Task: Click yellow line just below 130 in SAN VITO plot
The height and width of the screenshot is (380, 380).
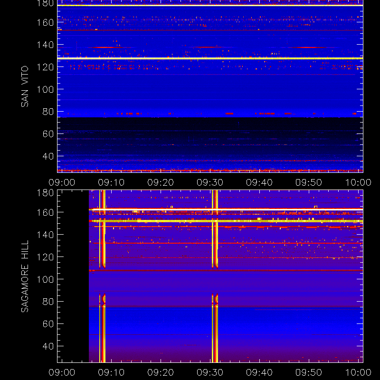Action: click(210, 58)
